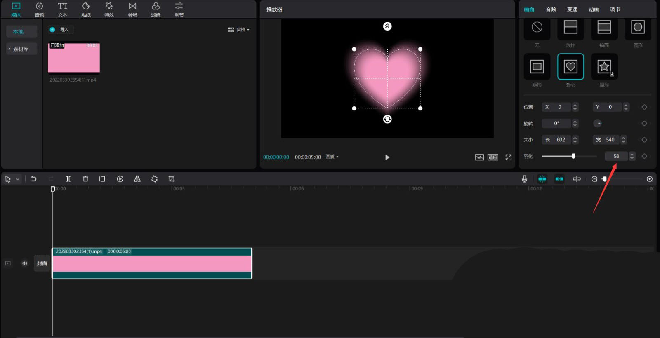Viewport: 660px width, 338px height.
Task: Select the heart (爱心) mask shape
Action: click(x=570, y=66)
